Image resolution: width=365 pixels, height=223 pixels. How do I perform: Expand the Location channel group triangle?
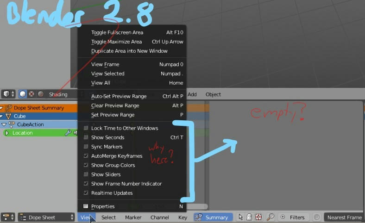point(7,133)
